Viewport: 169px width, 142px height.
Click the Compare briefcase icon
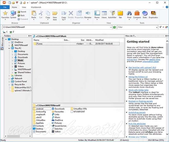click(x=137, y=13)
